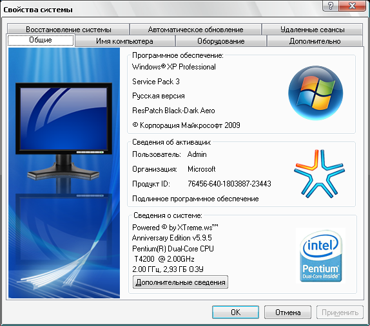Click product ID 76456-640-1803887-23443
Screen dimensions: 370x326
(229, 184)
